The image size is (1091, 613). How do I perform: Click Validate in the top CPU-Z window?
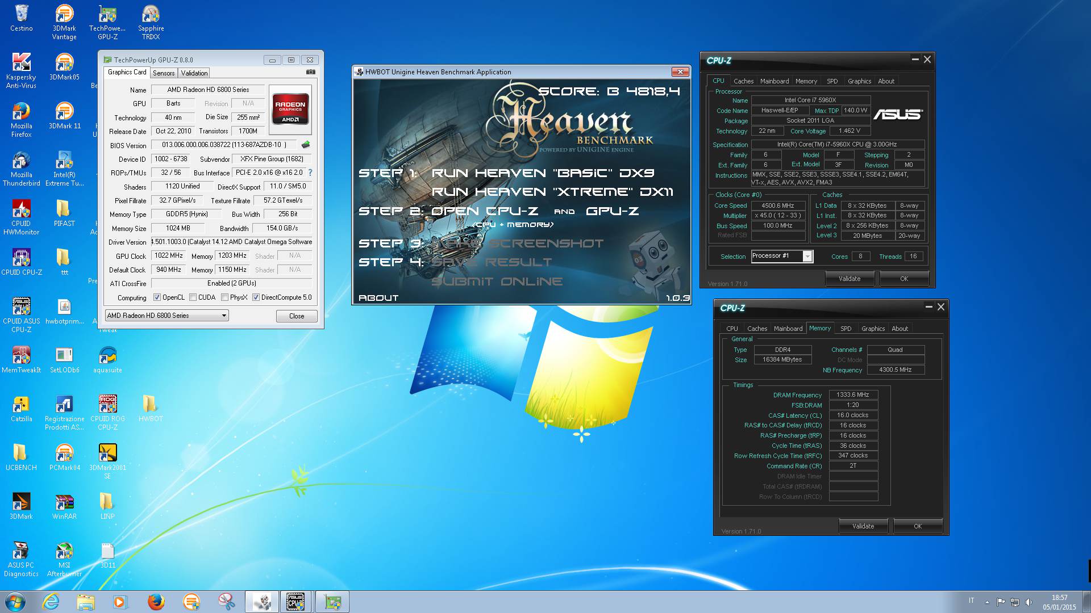850,279
